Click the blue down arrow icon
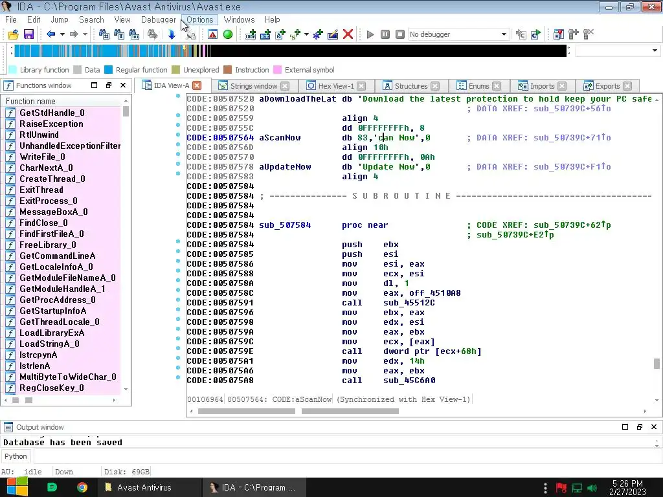Image resolution: width=663 pixels, height=497 pixels. 172,34
